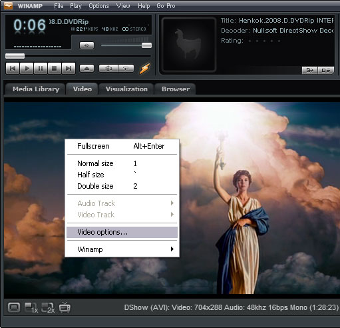Click the orange lightning bolt icon
340x328 pixels.
[x=144, y=68]
